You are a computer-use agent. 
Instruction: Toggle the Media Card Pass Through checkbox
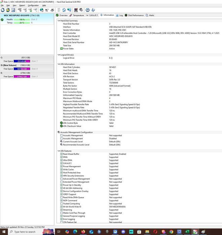tap(62, 213)
